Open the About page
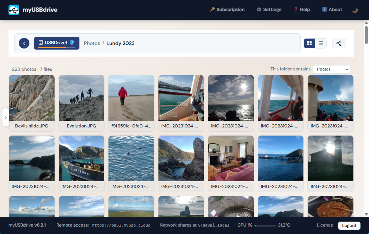The height and width of the screenshot is (234, 369). tap(332, 10)
